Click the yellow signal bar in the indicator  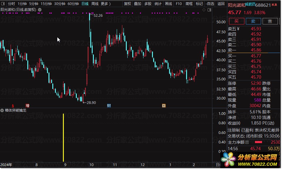coord(63,138)
